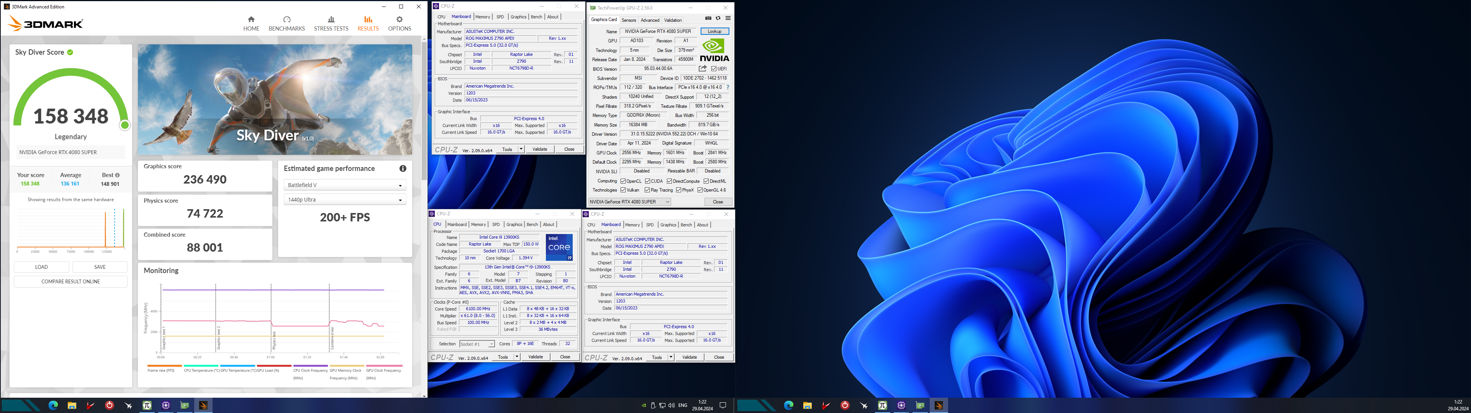Screen dimensions: 1471x413
Task: Open the network tray icon
Action: (662, 406)
